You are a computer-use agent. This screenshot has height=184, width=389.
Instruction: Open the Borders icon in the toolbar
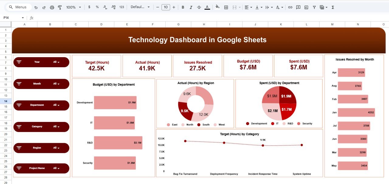[x=226, y=7]
